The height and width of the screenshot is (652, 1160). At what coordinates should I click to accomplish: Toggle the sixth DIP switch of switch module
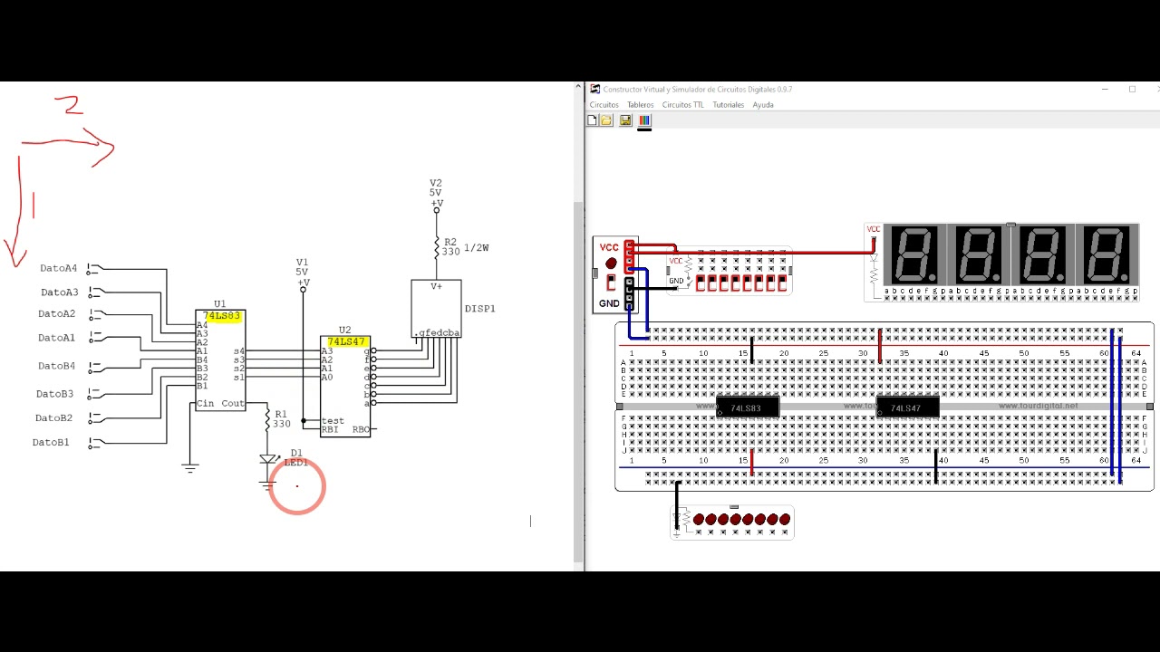pos(759,283)
